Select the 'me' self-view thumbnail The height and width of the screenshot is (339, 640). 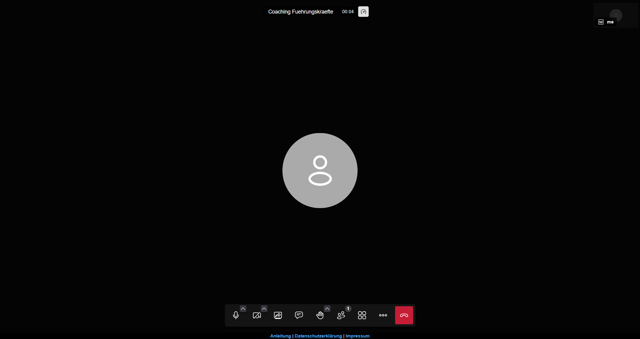click(616, 15)
